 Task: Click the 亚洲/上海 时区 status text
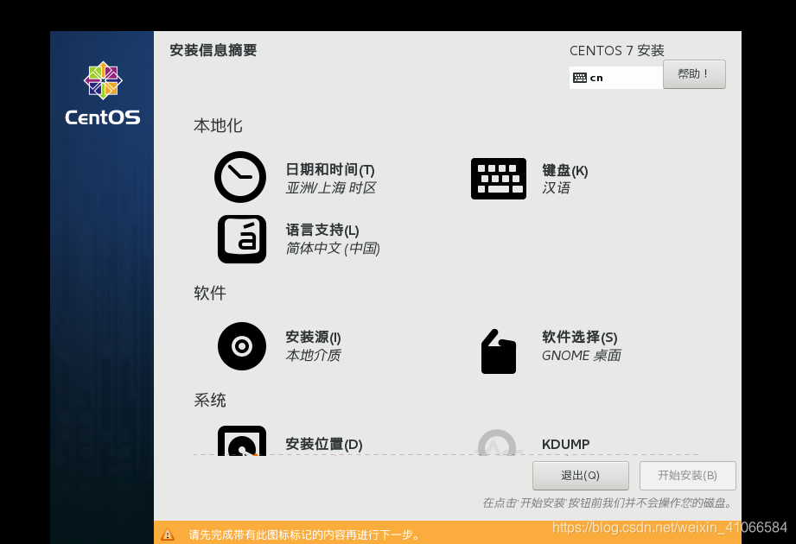(331, 188)
